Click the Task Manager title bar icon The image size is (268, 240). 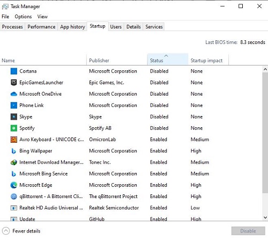pyautogui.click(x=5, y=6)
